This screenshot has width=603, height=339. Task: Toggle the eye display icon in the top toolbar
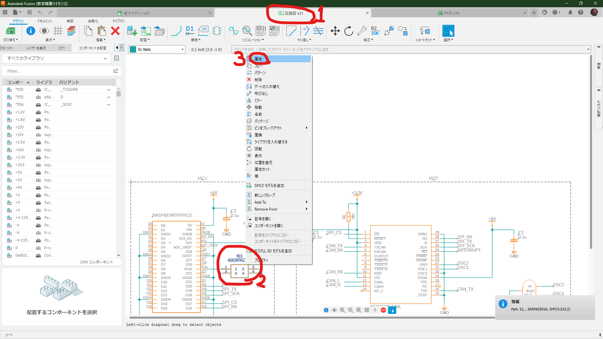pyautogui.click(x=44, y=31)
